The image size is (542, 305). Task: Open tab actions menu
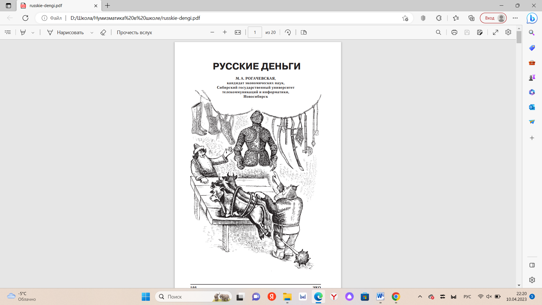(x=8, y=6)
